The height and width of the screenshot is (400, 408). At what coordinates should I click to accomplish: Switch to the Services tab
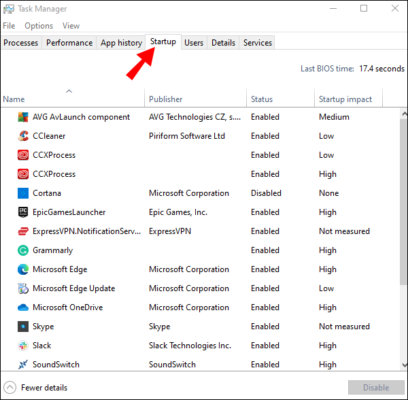[257, 43]
